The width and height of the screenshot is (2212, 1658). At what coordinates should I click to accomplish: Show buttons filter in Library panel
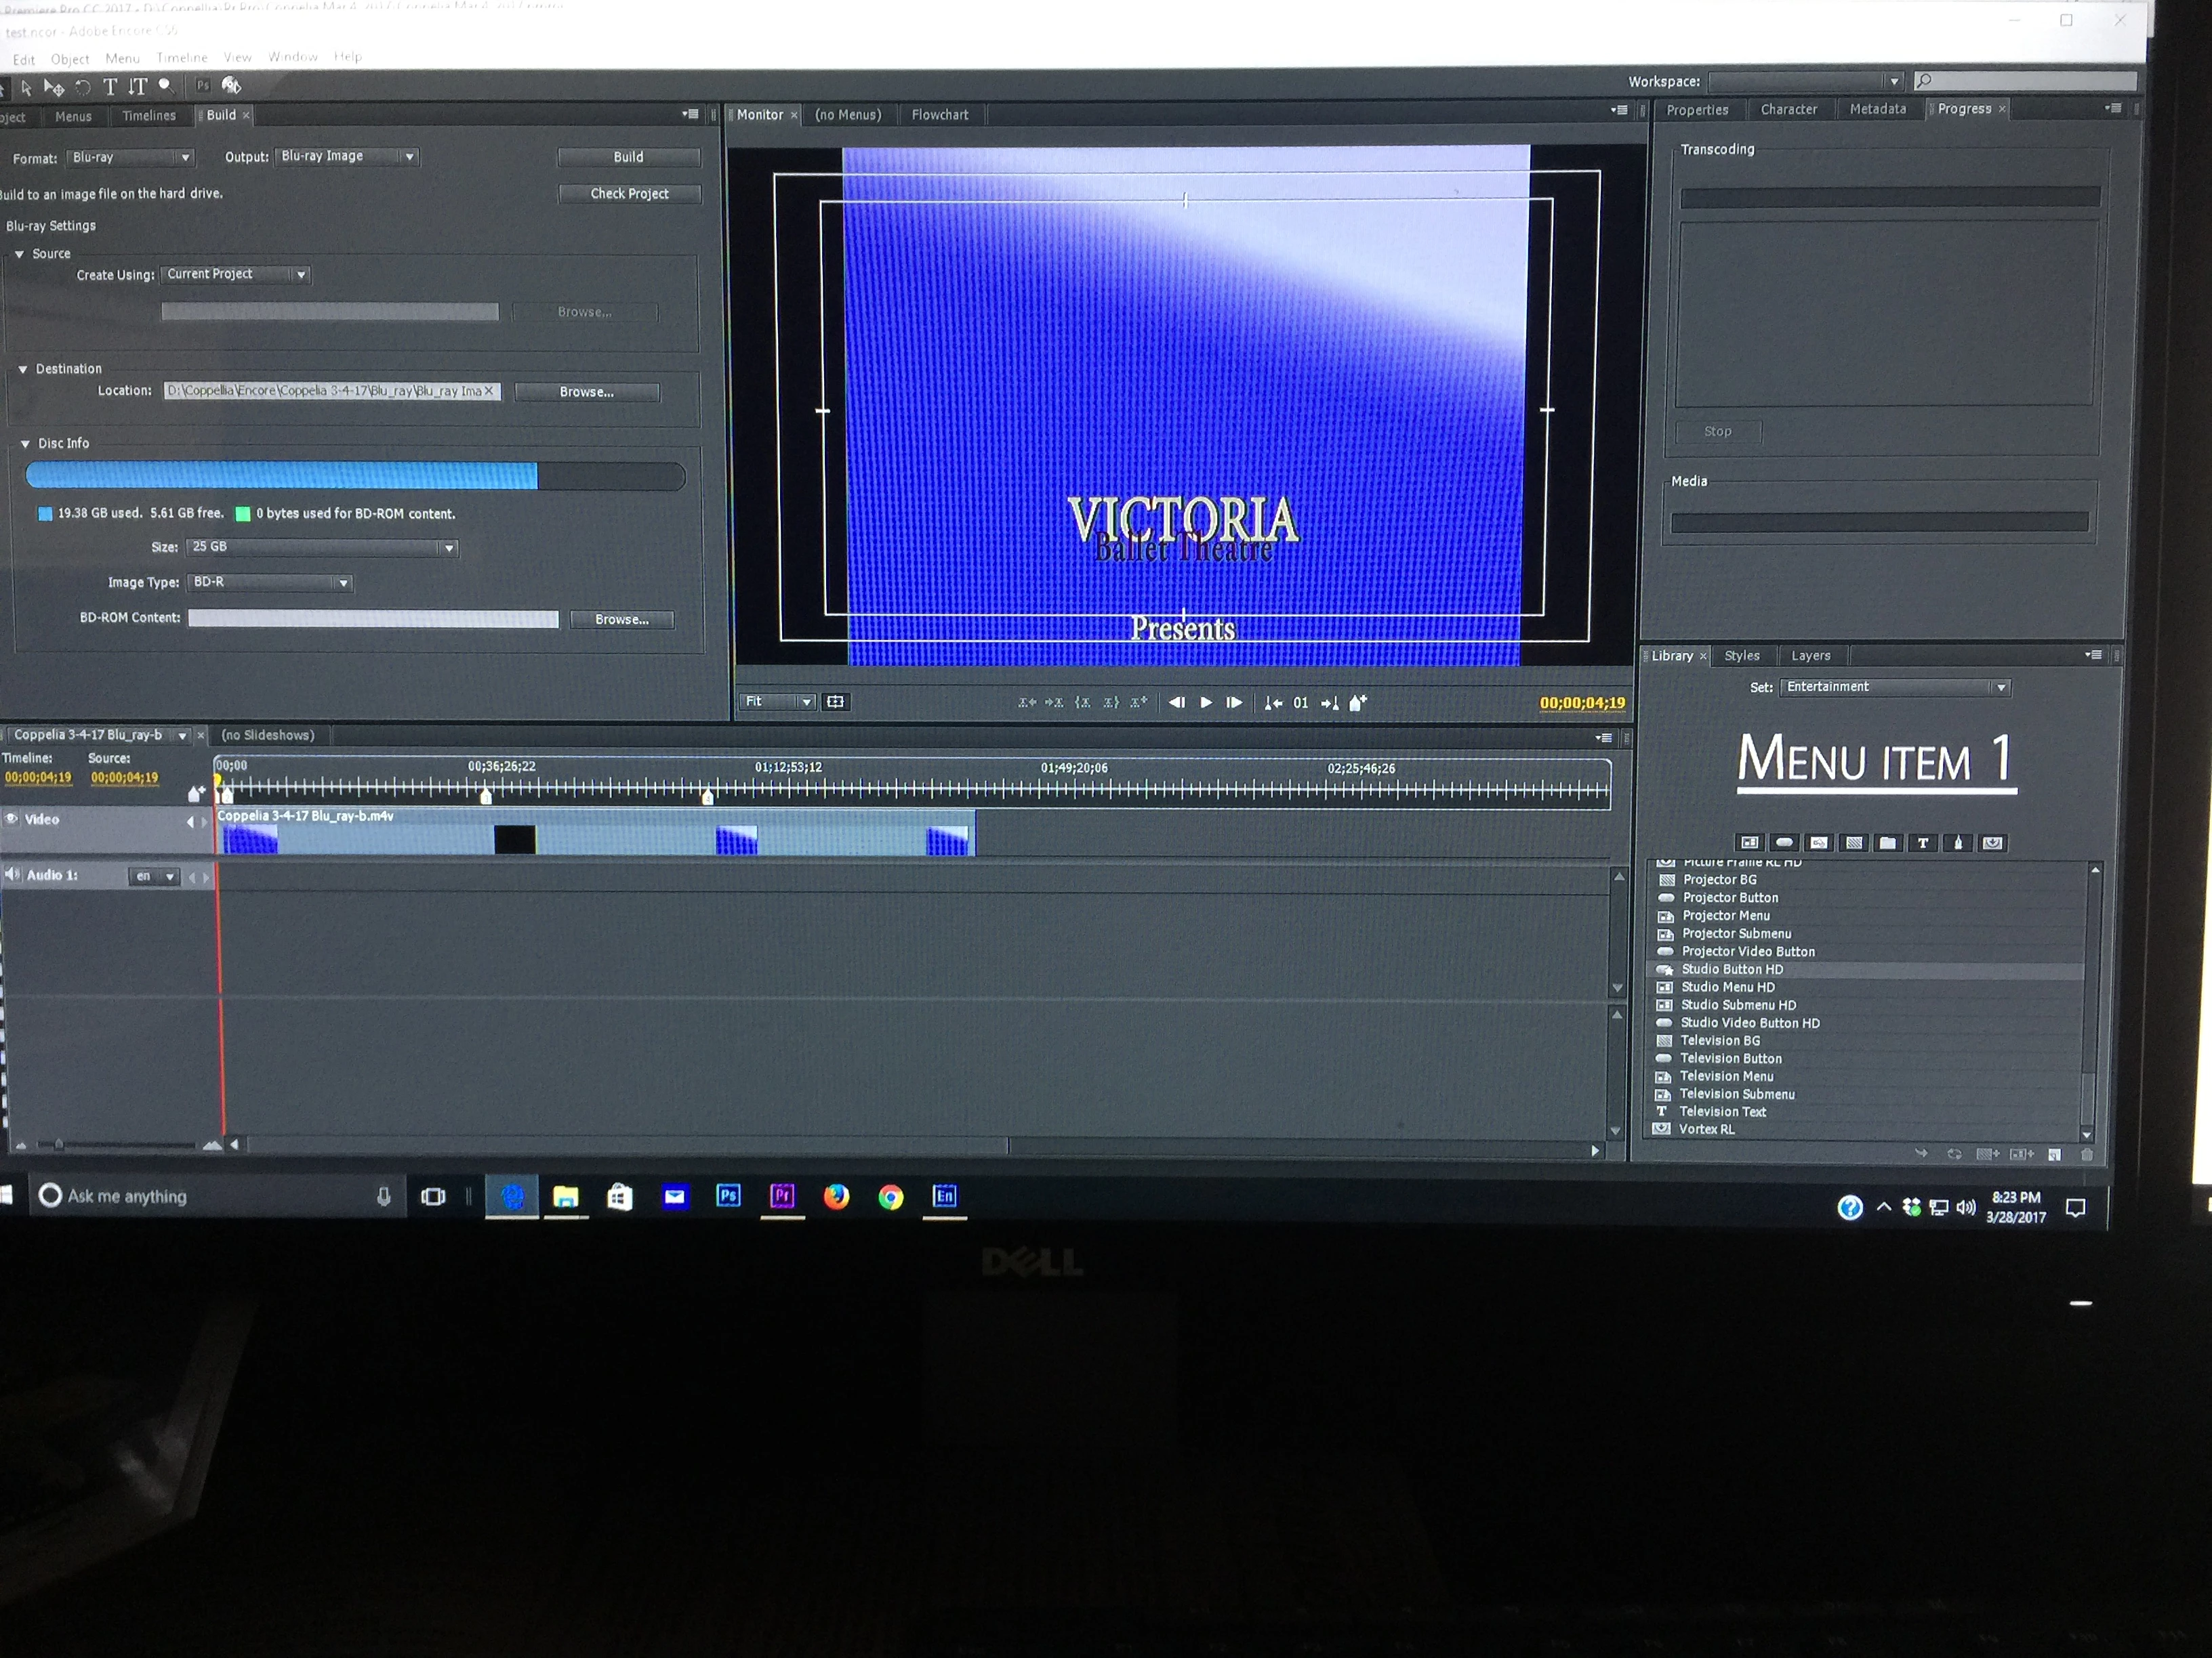pos(1784,843)
